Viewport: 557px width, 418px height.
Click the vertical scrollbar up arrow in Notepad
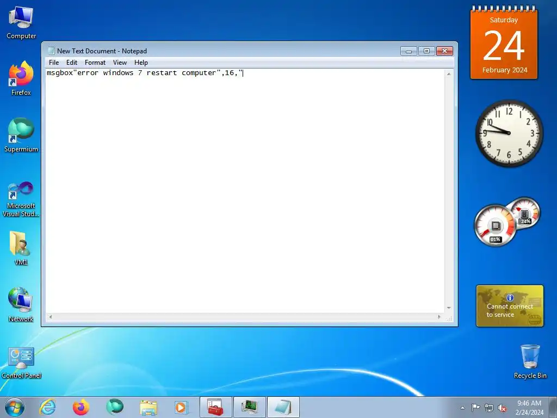pos(449,73)
